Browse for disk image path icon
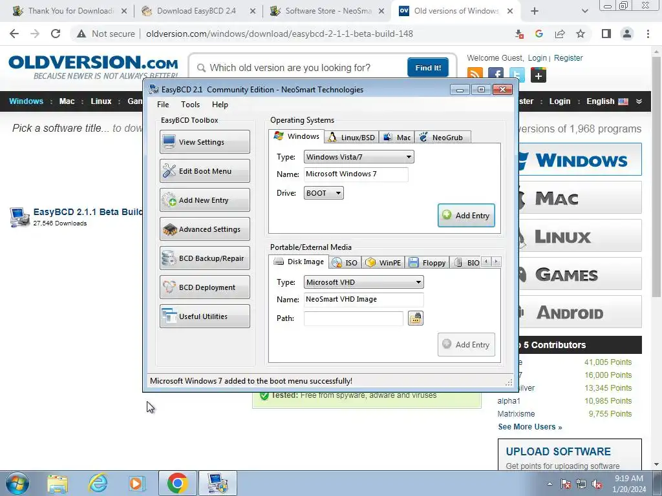This screenshot has width=662, height=496. coord(416,318)
